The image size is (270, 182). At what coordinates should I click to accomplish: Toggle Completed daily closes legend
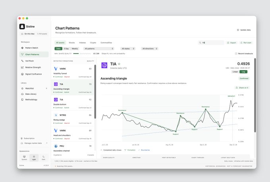(x=111, y=150)
